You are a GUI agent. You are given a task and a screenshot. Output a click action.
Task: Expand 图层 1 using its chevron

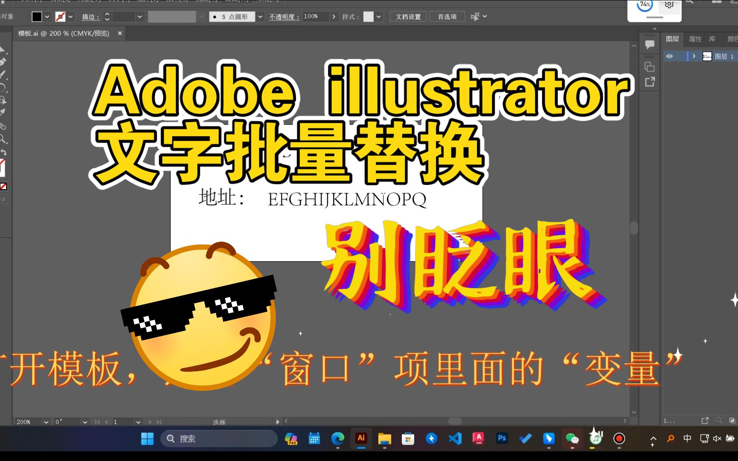694,56
